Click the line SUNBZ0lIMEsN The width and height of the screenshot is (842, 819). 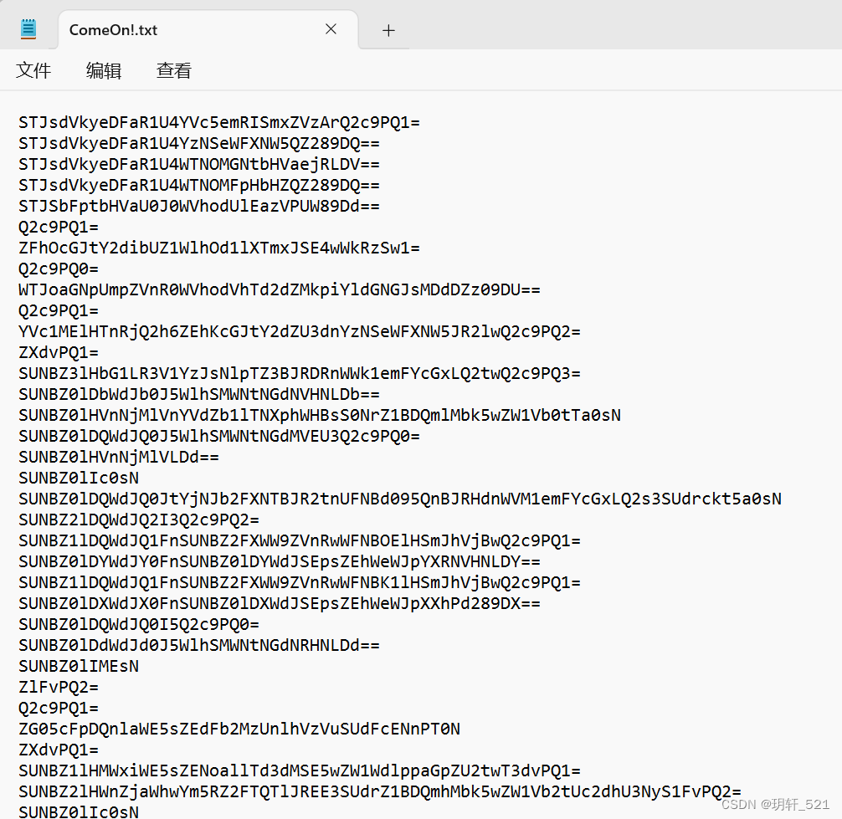[x=79, y=667]
